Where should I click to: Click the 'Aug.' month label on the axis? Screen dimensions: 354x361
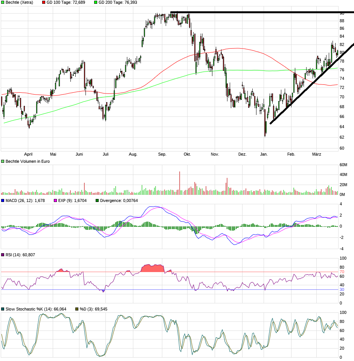(x=133, y=154)
